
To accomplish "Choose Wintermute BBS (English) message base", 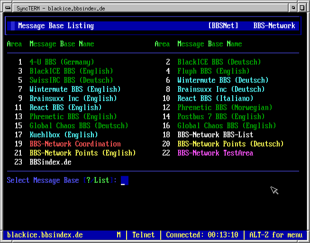I will coord(75,90).
